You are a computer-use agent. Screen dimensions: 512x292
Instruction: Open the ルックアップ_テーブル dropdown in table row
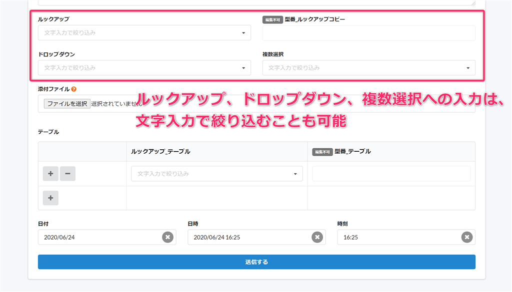217,174
